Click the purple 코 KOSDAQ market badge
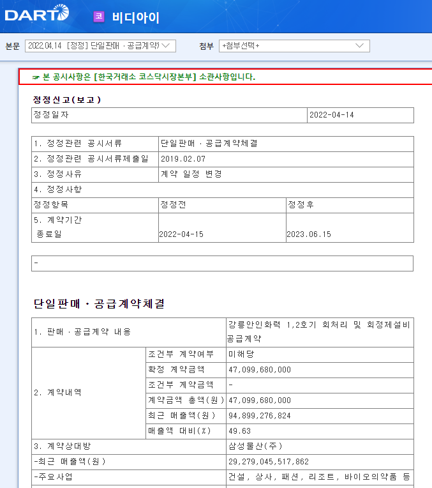Screen dimensions: 432x488 pos(99,17)
